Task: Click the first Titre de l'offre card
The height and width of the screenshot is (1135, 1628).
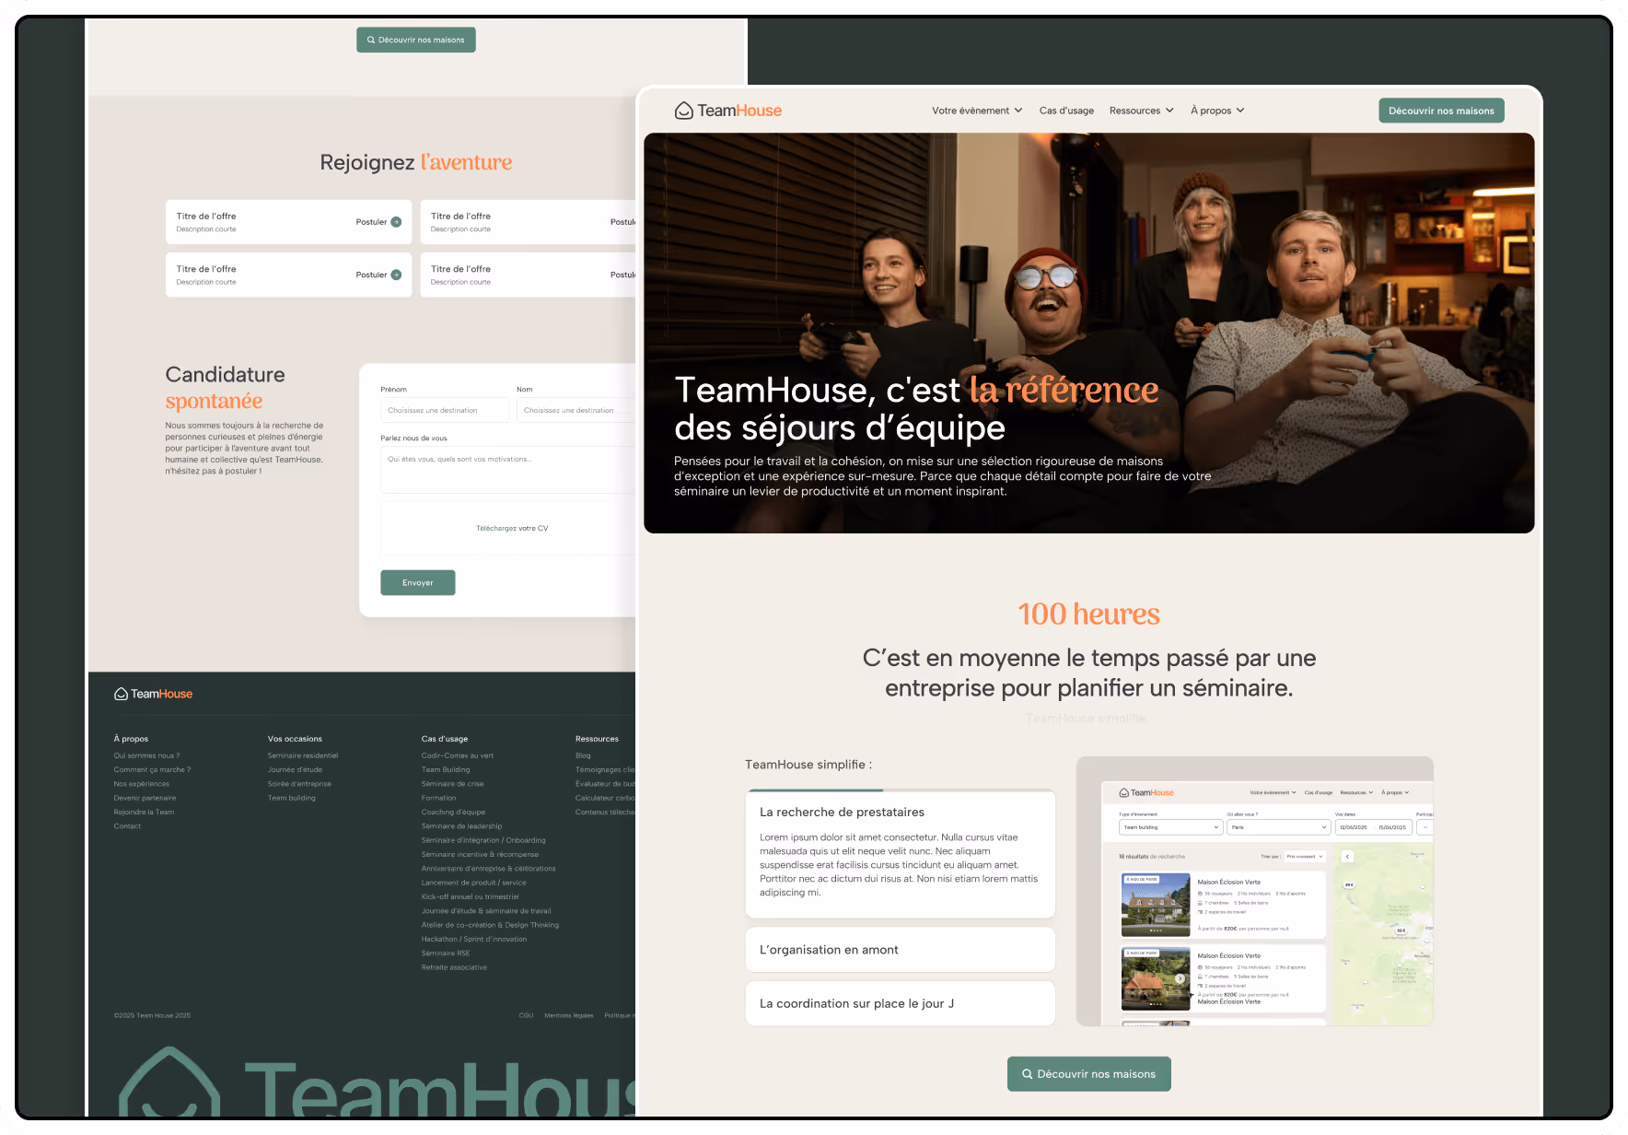Action: click(x=289, y=222)
